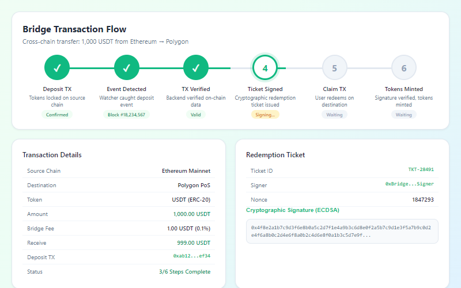Click the 1,000.00 USDT amount value
461x288 pixels.
tap(192, 214)
